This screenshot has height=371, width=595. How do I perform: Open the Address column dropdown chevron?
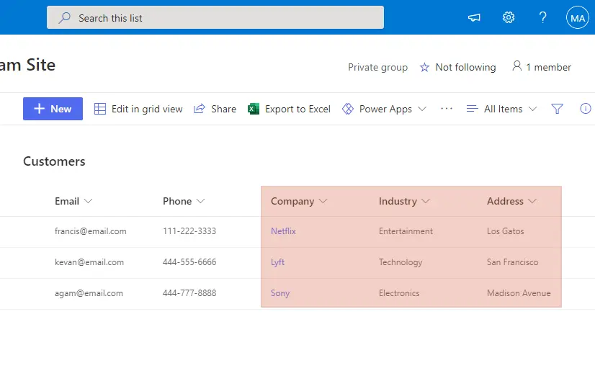[x=532, y=201]
